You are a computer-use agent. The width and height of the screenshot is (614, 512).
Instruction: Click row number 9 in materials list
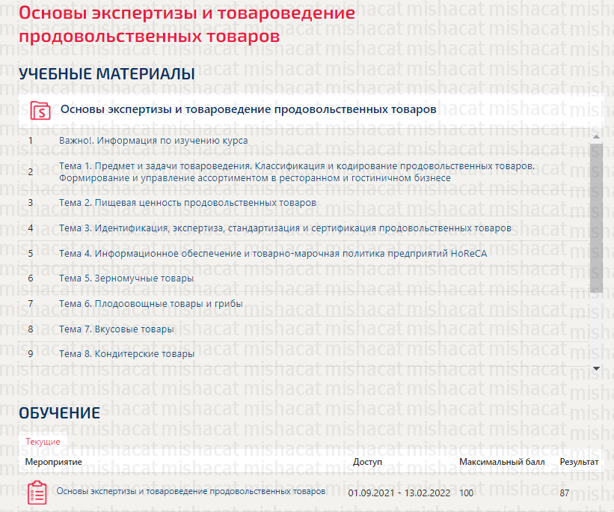31,354
